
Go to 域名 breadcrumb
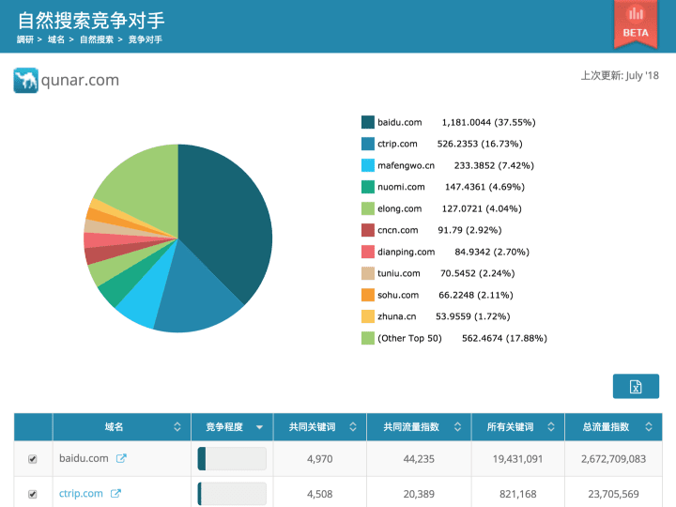tap(56, 39)
